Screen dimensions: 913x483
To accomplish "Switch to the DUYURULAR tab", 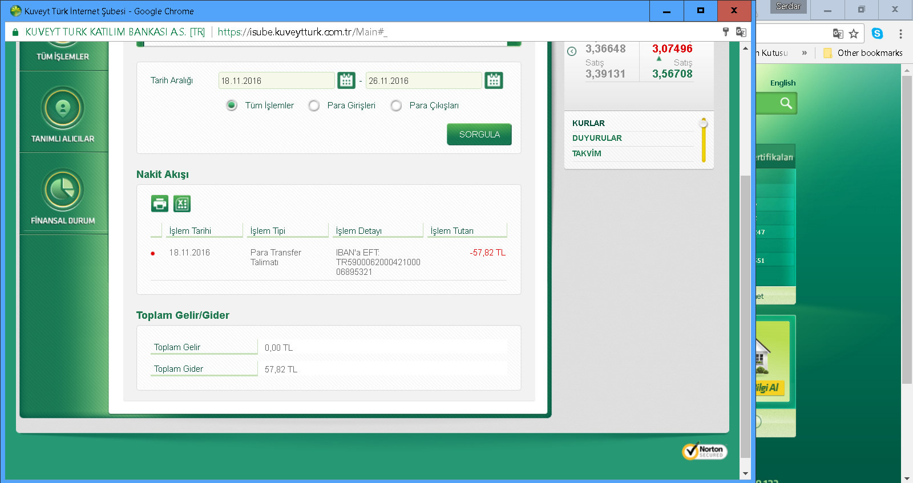I will pyautogui.click(x=597, y=138).
